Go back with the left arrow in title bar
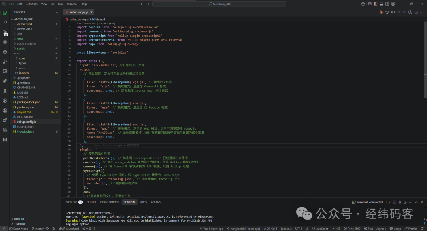 [142, 4]
